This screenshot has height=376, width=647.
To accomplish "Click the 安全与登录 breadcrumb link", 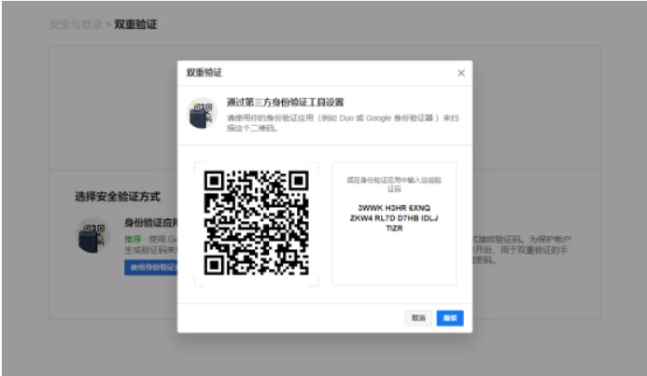I will (76, 24).
